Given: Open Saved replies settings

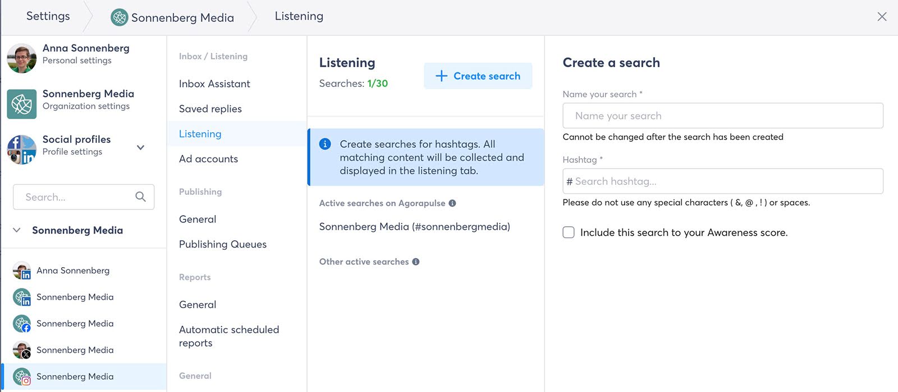Looking at the screenshot, I should click(x=210, y=109).
